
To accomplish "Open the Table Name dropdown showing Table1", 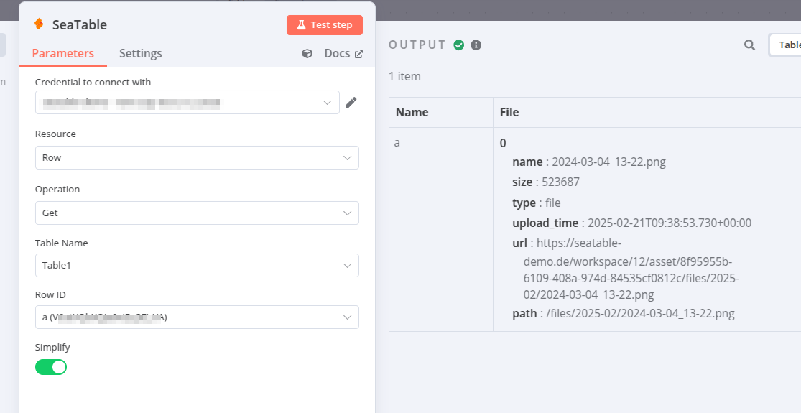I will tap(197, 266).
